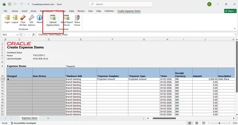Switch to Page Break Preview icon
This screenshot has height=125, width=238.
[204, 123]
